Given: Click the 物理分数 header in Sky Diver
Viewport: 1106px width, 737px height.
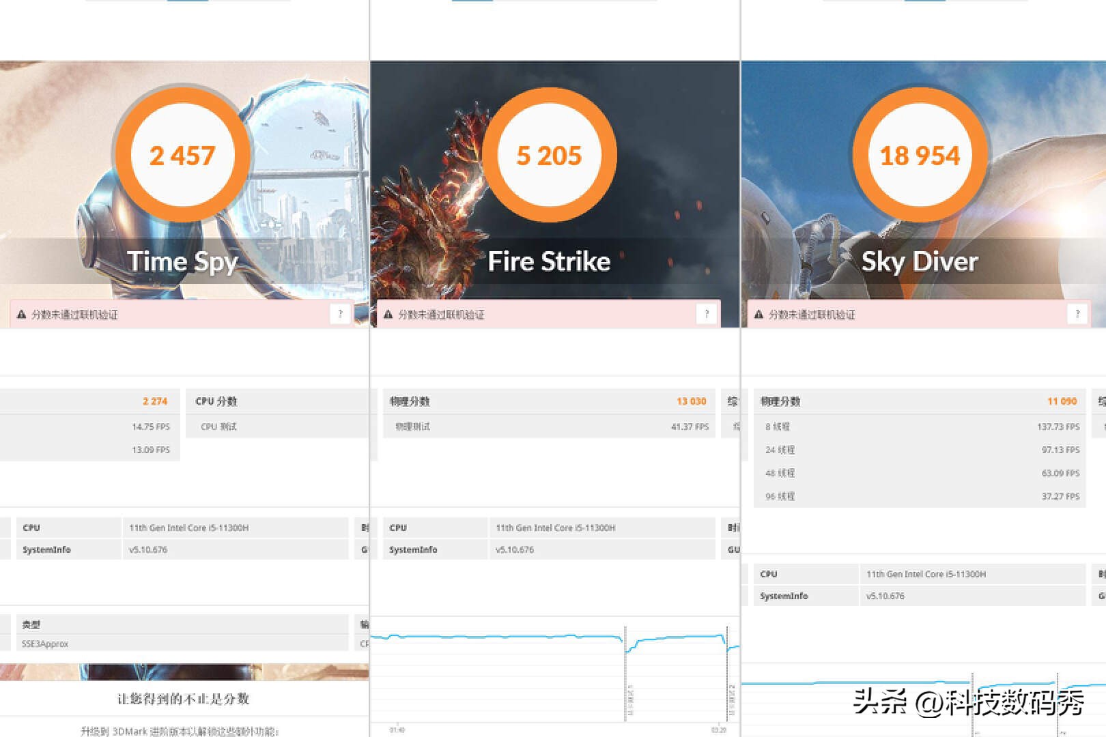Looking at the screenshot, I should 780,401.
